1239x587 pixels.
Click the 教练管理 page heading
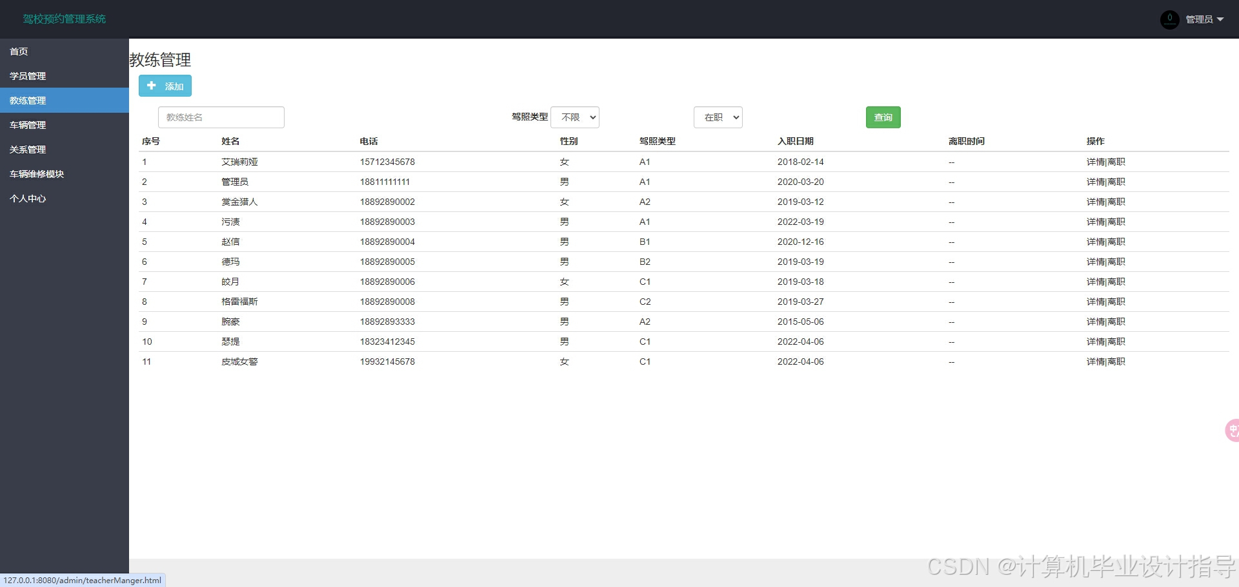(x=160, y=60)
